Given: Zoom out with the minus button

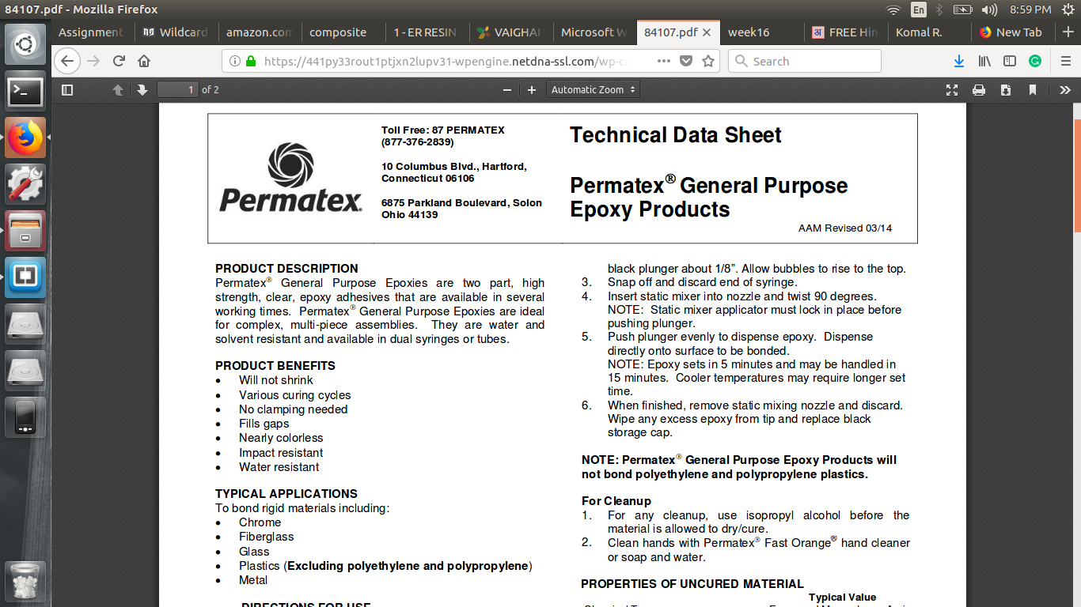Looking at the screenshot, I should pyautogui.click(x=507, y=90).
